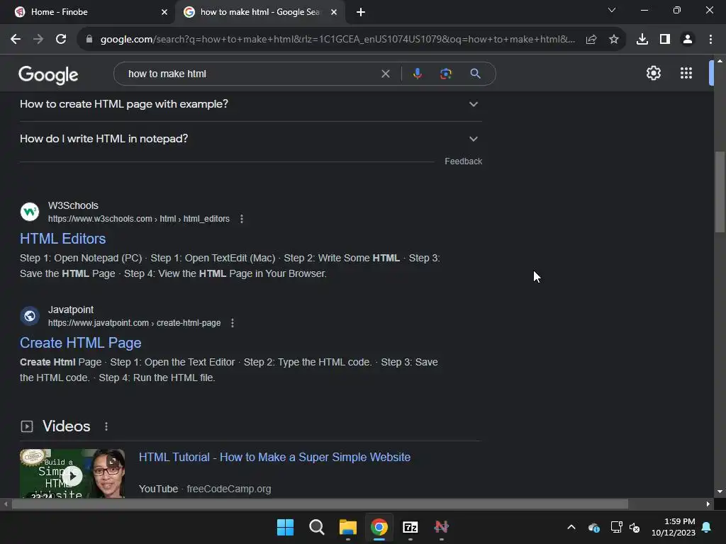Share this page icon in address bar
Viewport: 726px width, 544px height.
coord(591,40)
